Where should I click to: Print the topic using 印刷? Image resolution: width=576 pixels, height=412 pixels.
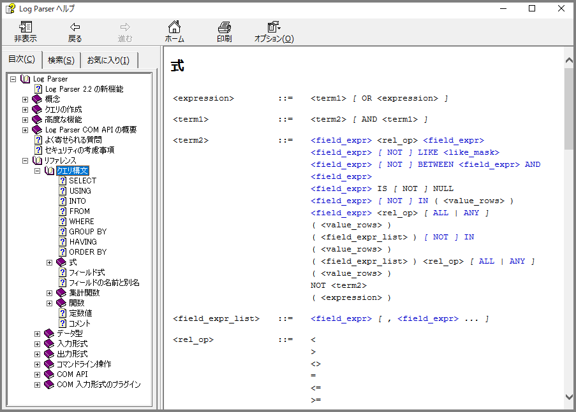pyautogui.click(x=224, y=32)
